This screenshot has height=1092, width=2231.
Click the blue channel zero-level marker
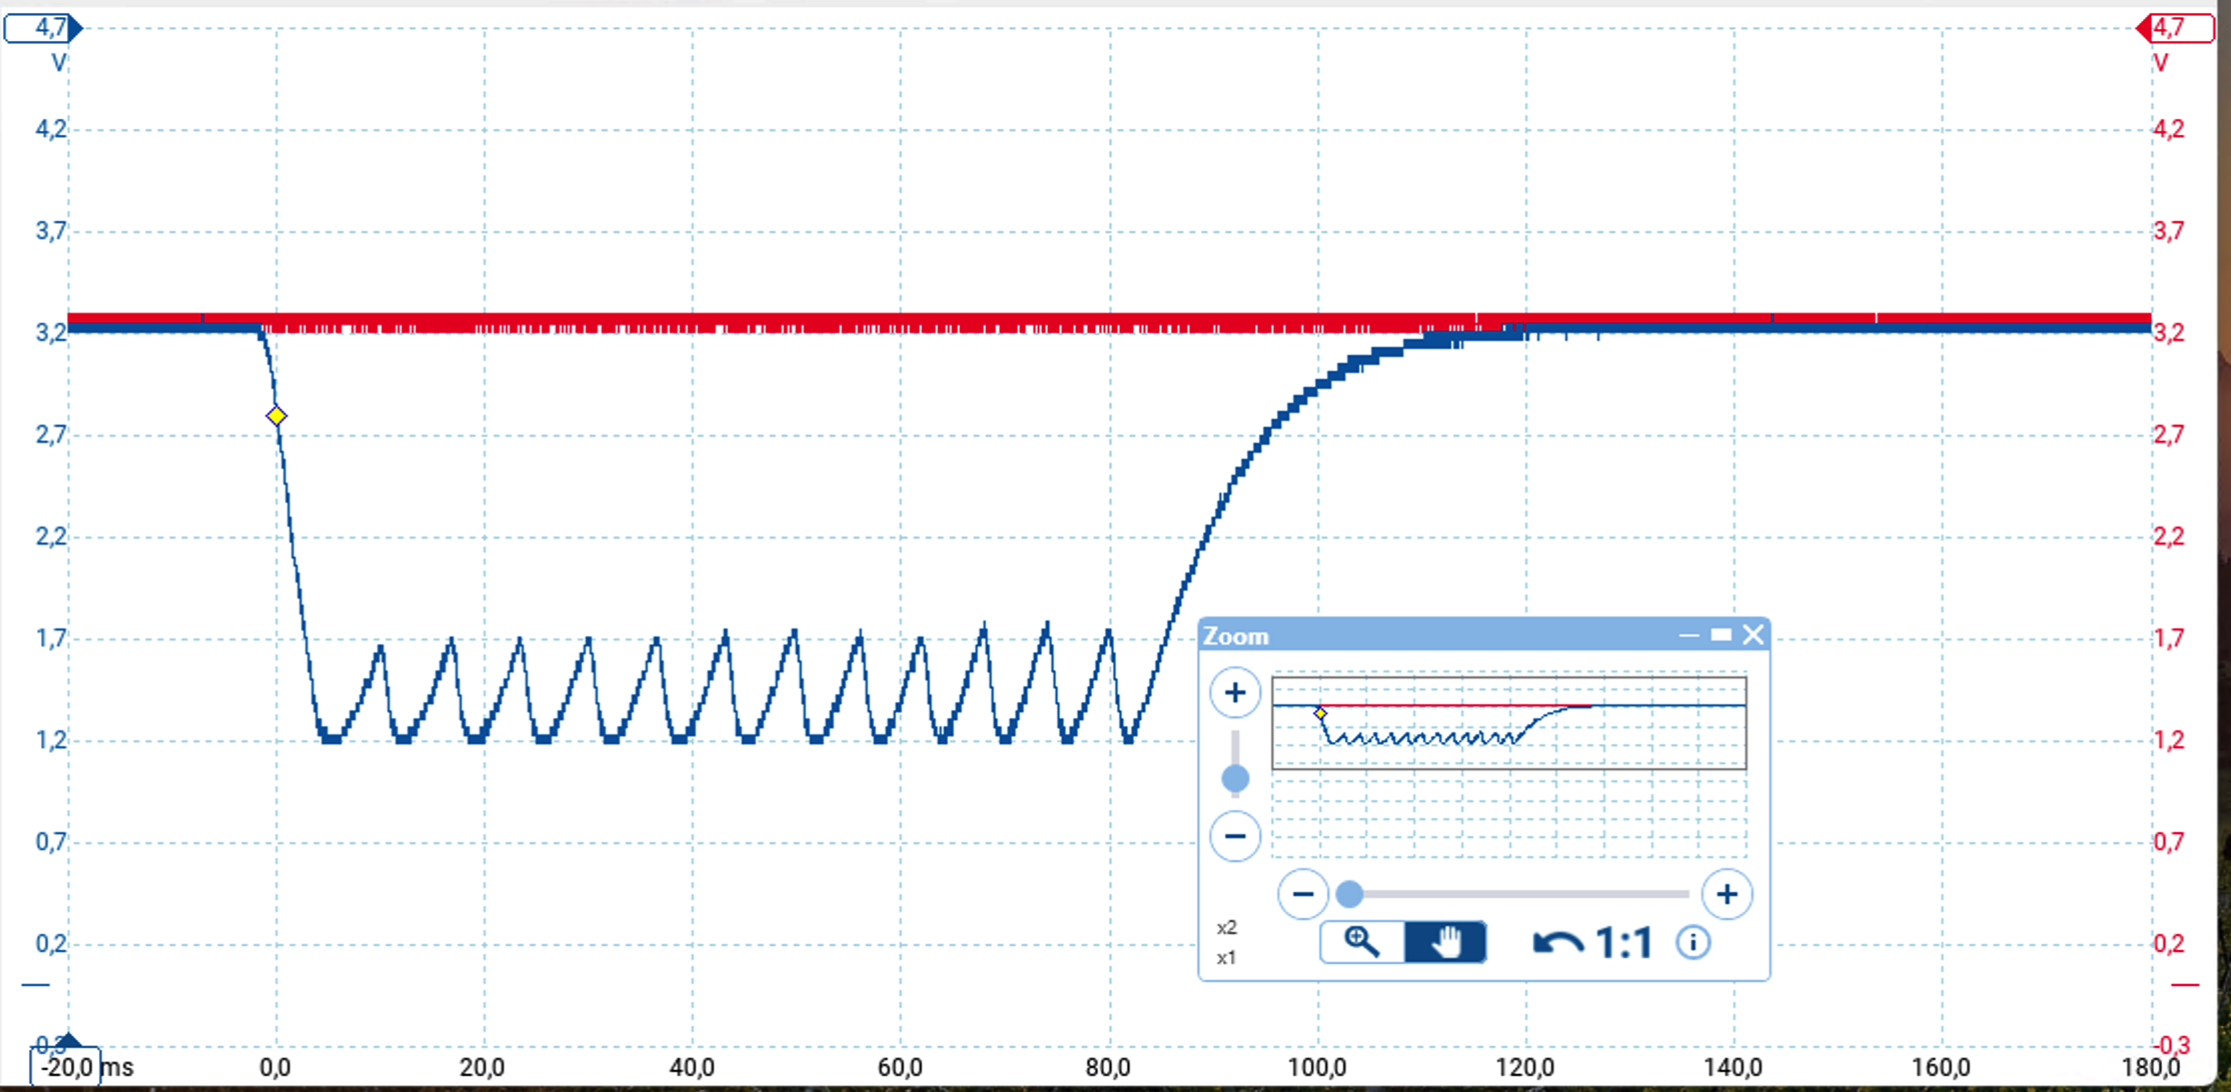coord(36,985)
